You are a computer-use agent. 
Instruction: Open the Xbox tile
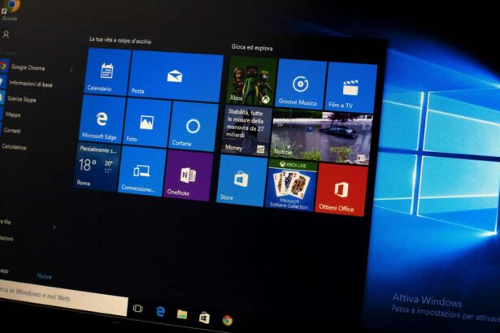252,81
